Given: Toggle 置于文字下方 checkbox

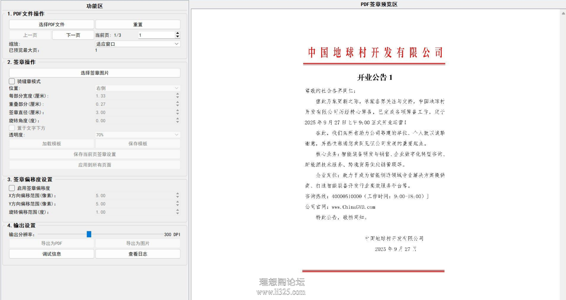Looking at the screenshot, I should [x=12, y=128].
